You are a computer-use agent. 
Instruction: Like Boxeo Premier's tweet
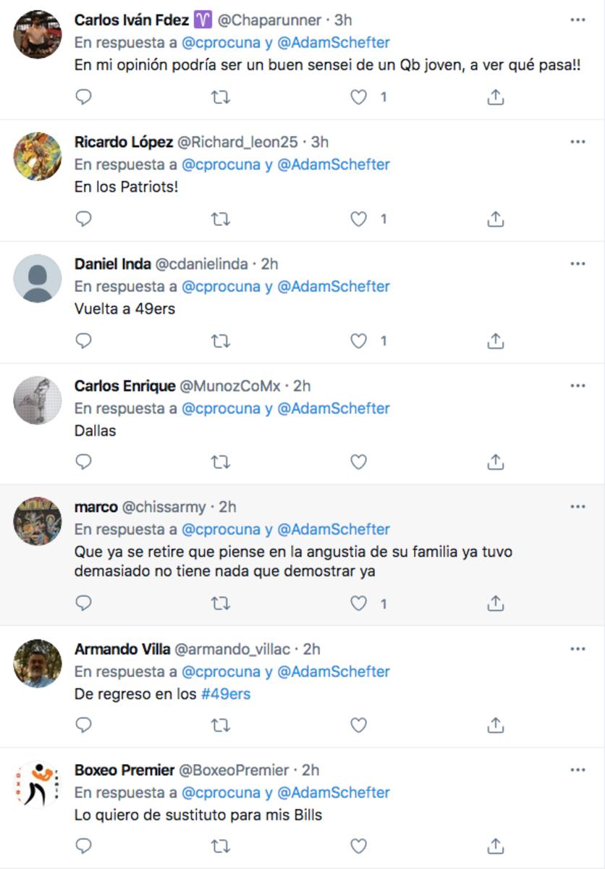[x=359, y=845]
